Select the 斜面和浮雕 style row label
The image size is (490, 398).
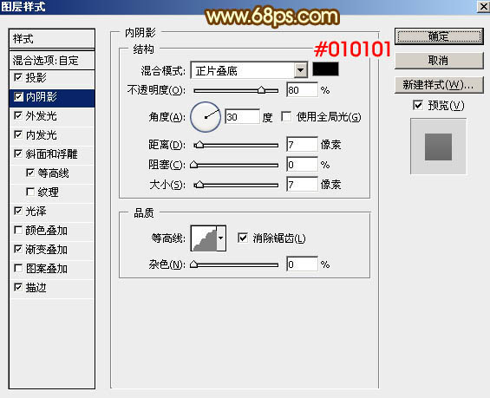point(51,154)
